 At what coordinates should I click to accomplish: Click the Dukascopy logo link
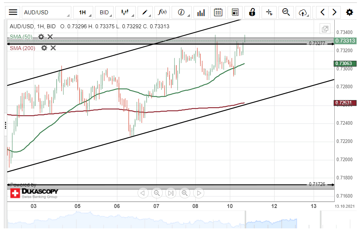[34, 193]
